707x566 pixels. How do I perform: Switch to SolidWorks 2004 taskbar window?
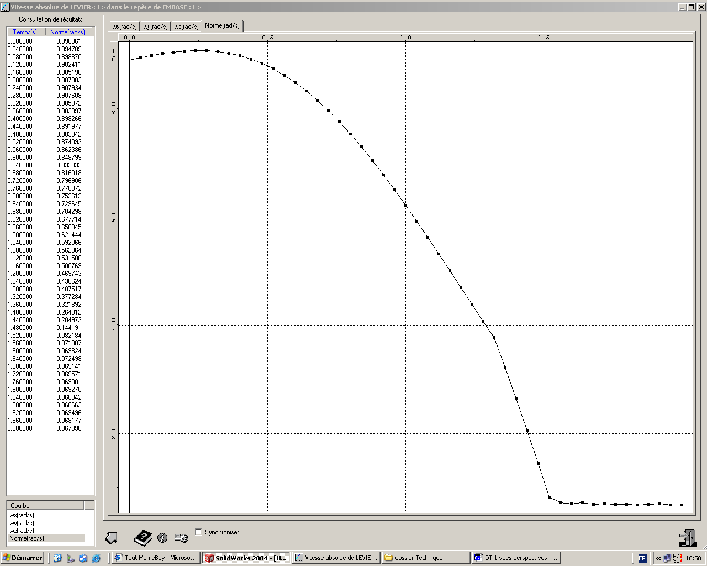click(x=246, y=558)
